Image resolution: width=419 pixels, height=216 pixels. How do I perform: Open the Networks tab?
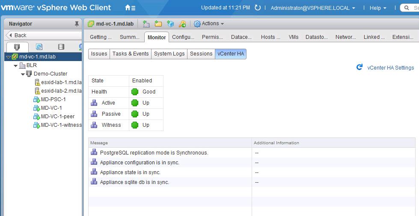point(346,37)
